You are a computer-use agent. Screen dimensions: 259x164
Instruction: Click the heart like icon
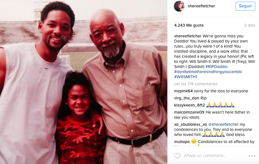[177, 156]
